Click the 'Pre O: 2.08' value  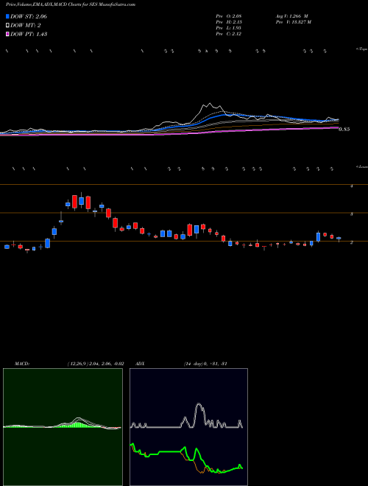[229, 16]
